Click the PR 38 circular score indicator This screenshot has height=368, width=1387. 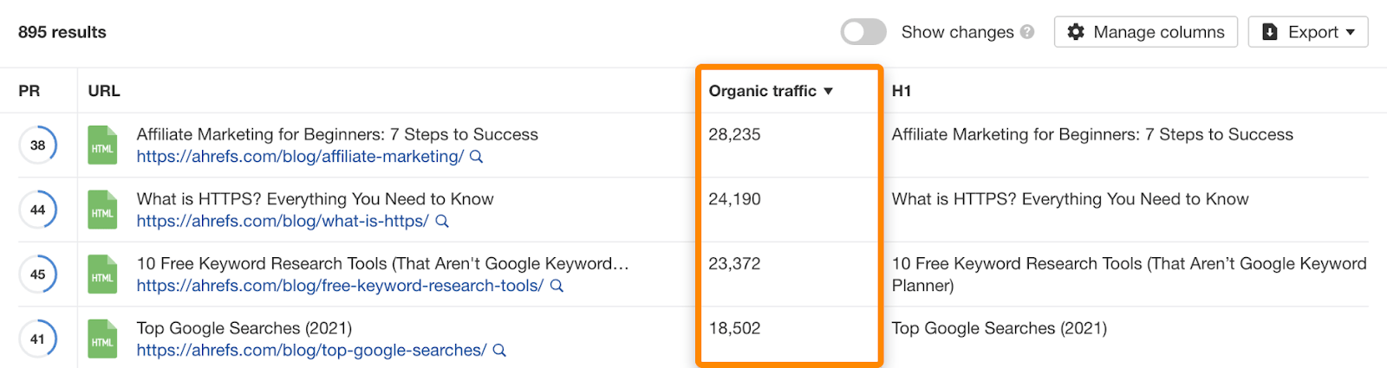38,145
